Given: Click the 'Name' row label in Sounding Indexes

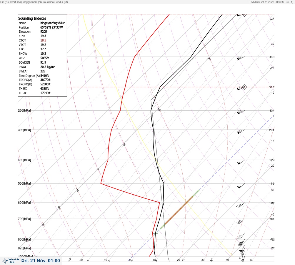Looking at the screenshot, I should pyautogui.click(x=23, y=23).
